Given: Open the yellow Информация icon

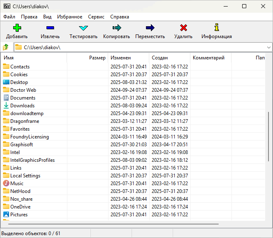Looking at the screenshot, I should [217, 28].
